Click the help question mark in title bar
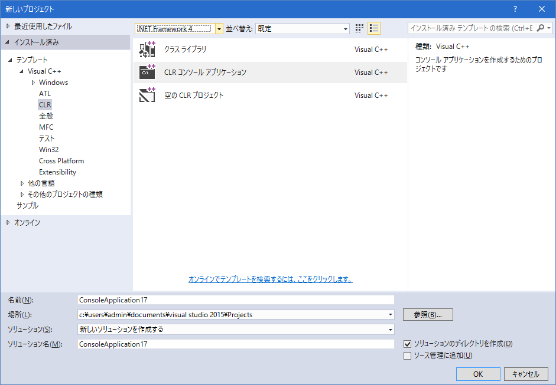 coord(515,9)
